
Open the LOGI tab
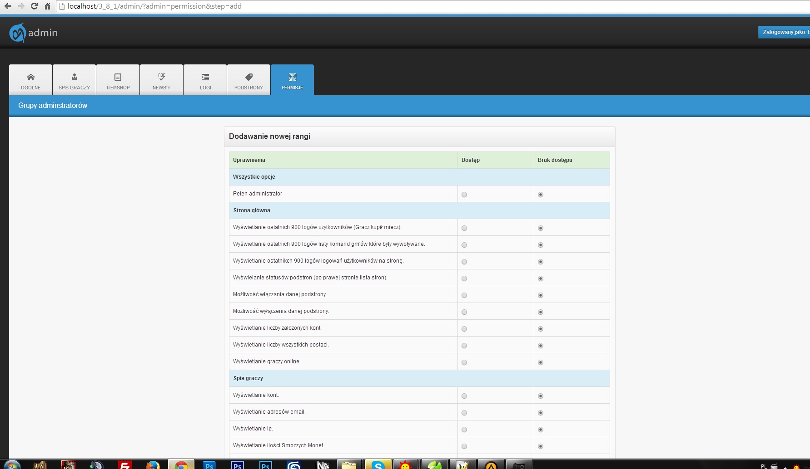point(205,80)
